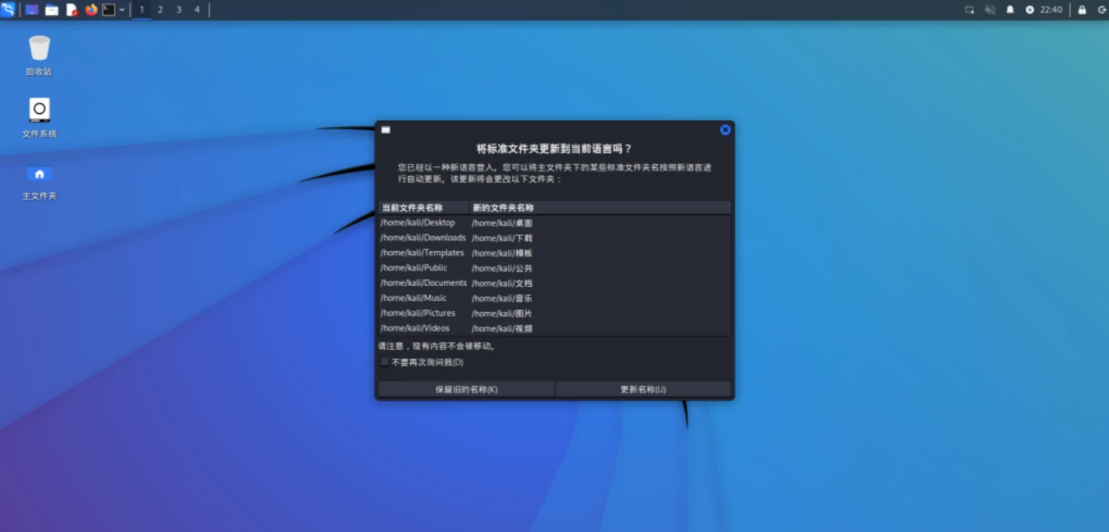Check the 不要再次询问我(D) checkbox

click(384, 362)
